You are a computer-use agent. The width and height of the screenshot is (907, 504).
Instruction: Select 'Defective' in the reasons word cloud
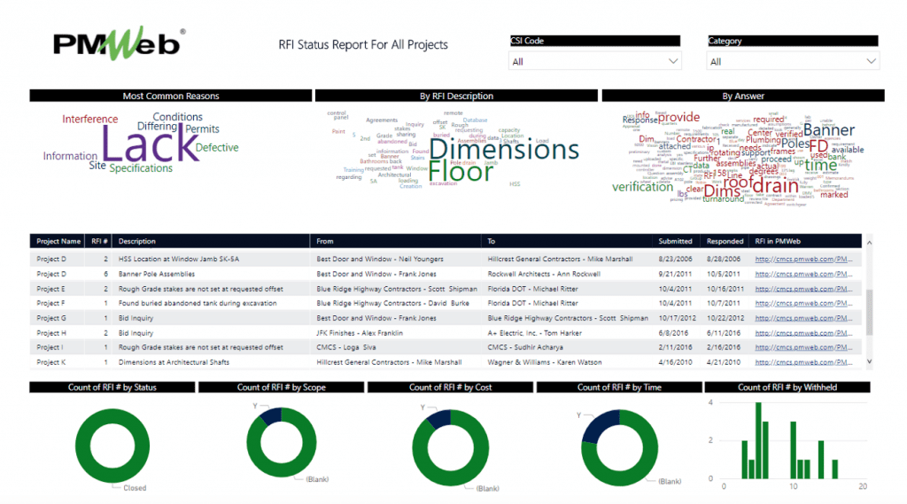[217, 148]
